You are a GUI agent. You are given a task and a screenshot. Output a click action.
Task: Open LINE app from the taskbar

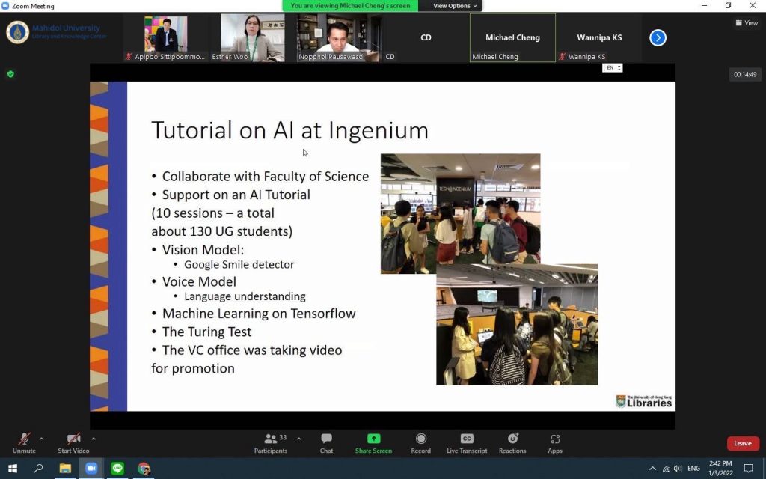117,469
